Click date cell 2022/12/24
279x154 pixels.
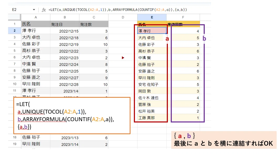[x=65, y=64]
